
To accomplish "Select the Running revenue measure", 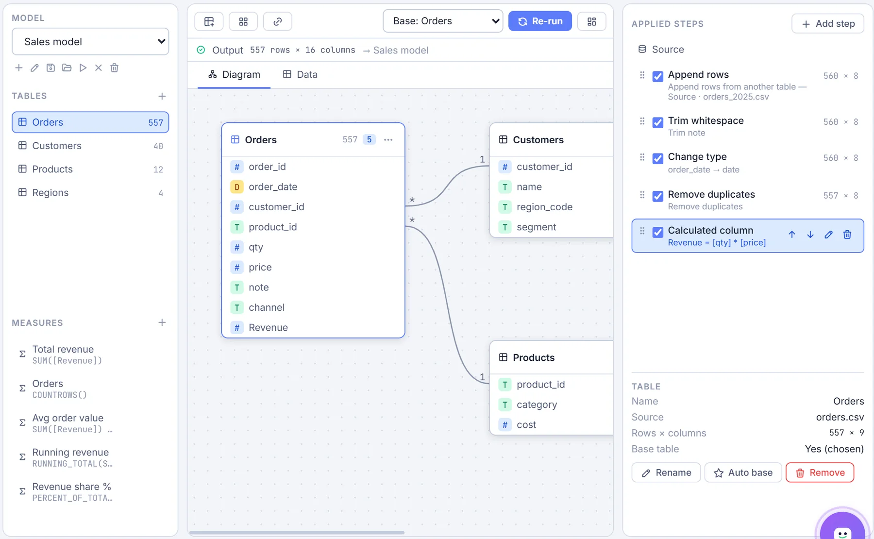I will coord(90,458).
